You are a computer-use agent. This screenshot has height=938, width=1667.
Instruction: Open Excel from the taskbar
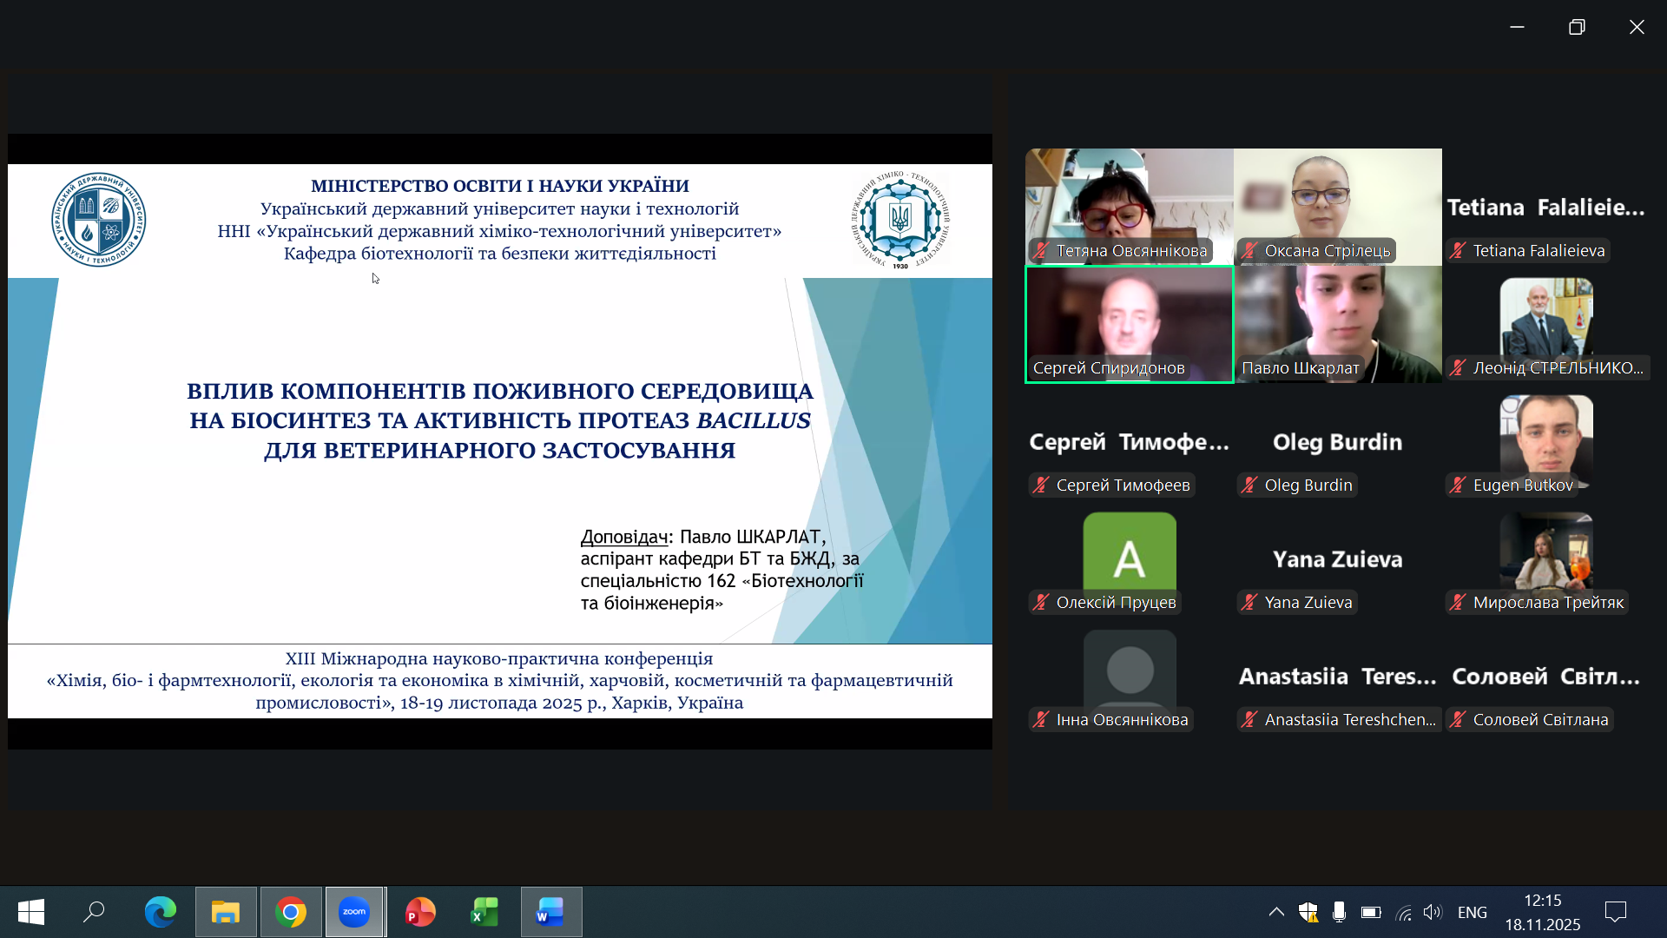point(484,912)
